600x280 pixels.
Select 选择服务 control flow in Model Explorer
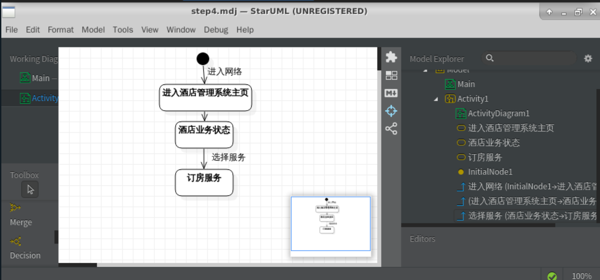click(533, 215)
